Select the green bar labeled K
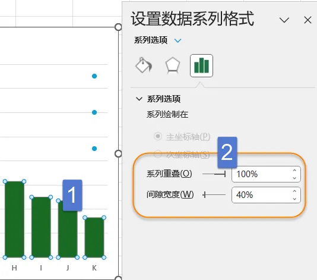Viewport: 317px width, 280px height. pos(94,237)
